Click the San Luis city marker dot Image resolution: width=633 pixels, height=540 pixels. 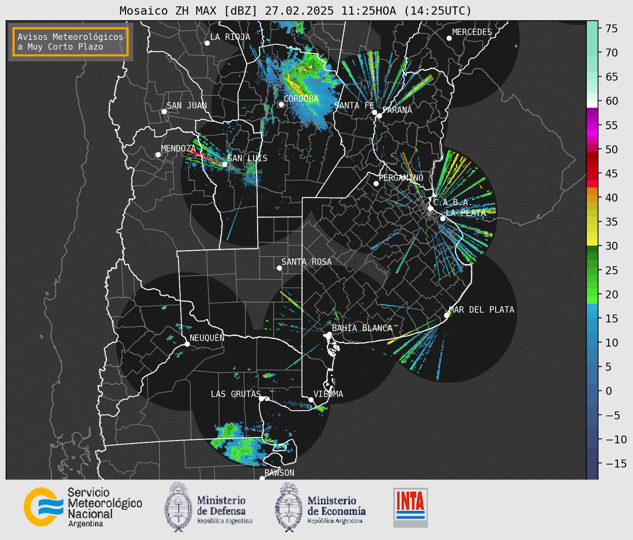pos(225,164)
